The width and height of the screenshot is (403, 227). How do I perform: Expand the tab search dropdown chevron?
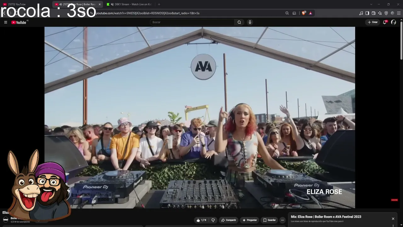click(371, 4)
